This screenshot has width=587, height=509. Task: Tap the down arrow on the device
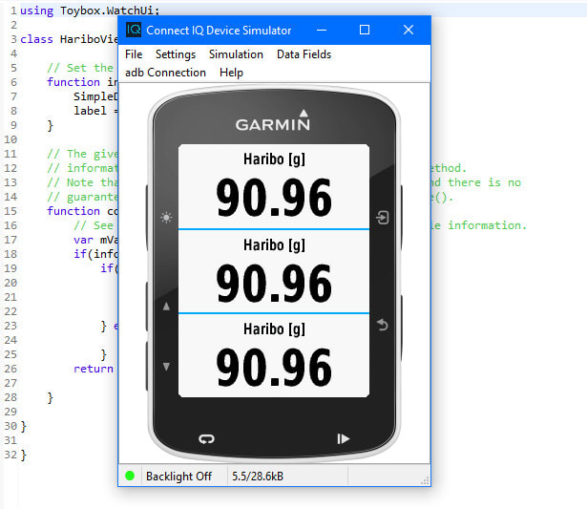pos(167,367)
